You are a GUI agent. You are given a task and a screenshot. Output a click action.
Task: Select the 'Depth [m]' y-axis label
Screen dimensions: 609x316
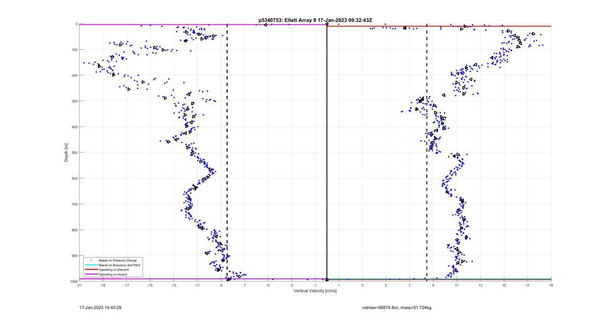pos(66,152)
